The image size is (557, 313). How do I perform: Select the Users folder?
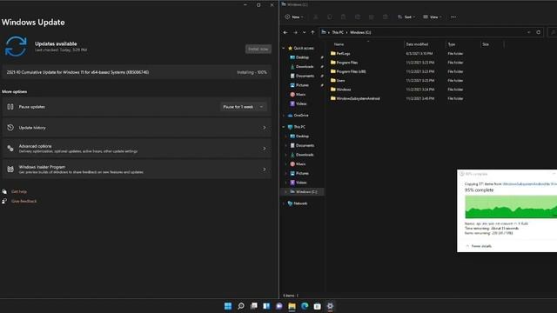338,81
